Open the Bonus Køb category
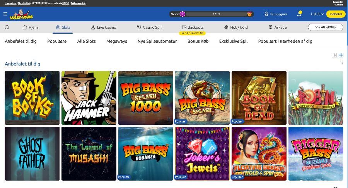 (198, 41)
